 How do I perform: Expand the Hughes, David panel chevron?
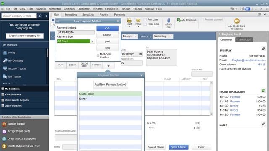(x=219, y=34)
